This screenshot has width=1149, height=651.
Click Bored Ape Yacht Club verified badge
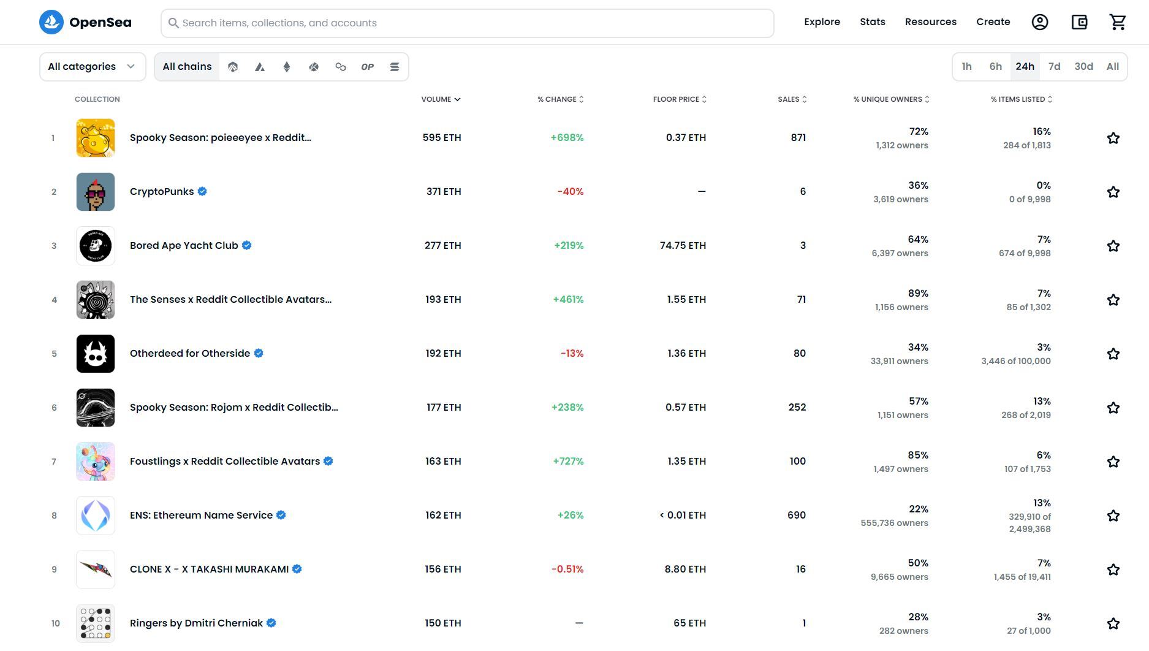[246, 245]
